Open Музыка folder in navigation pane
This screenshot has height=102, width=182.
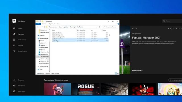(x=42, y=50)
